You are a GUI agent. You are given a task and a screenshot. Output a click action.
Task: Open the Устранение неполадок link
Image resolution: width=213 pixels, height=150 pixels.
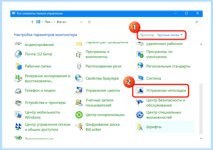coord(166,90)
